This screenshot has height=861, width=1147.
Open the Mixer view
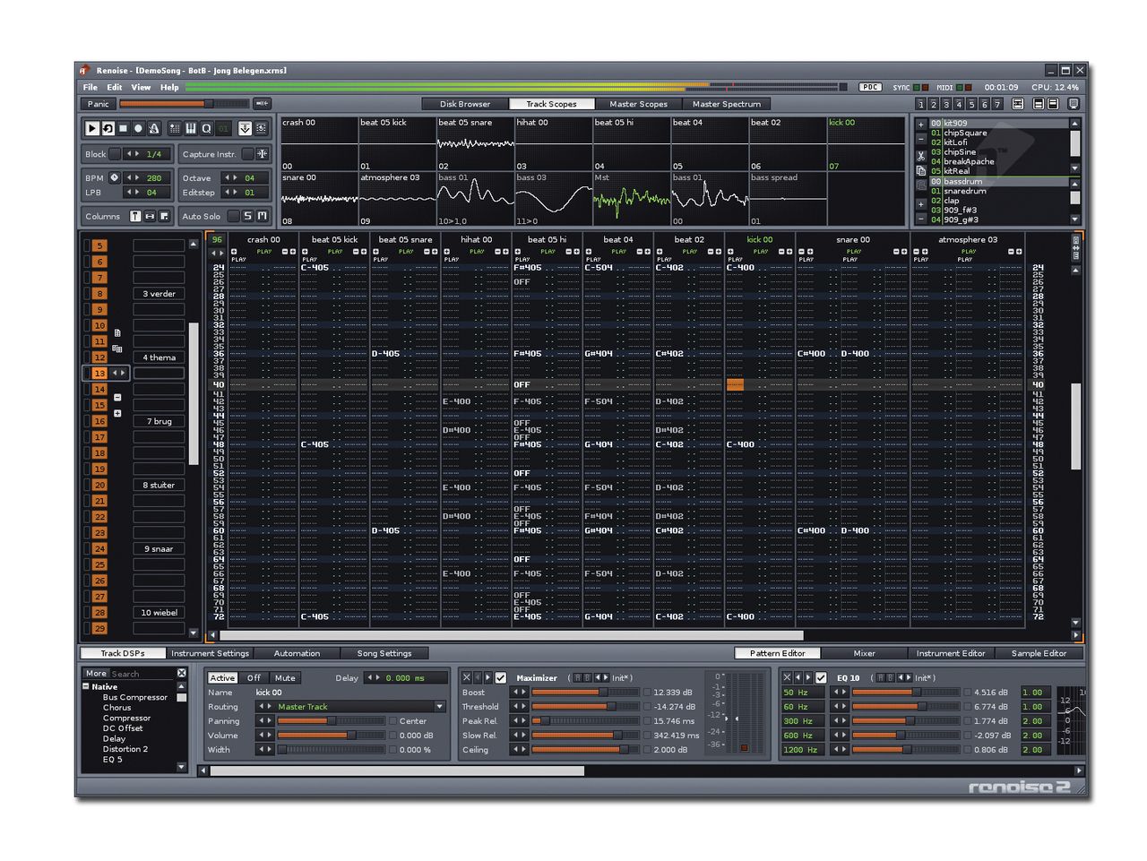(864, 653)
